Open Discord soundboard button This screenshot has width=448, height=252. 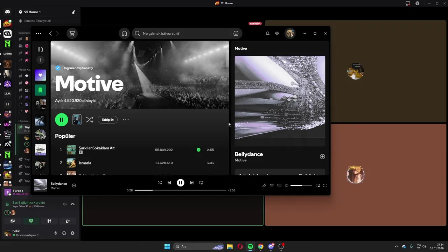point(68,221)
